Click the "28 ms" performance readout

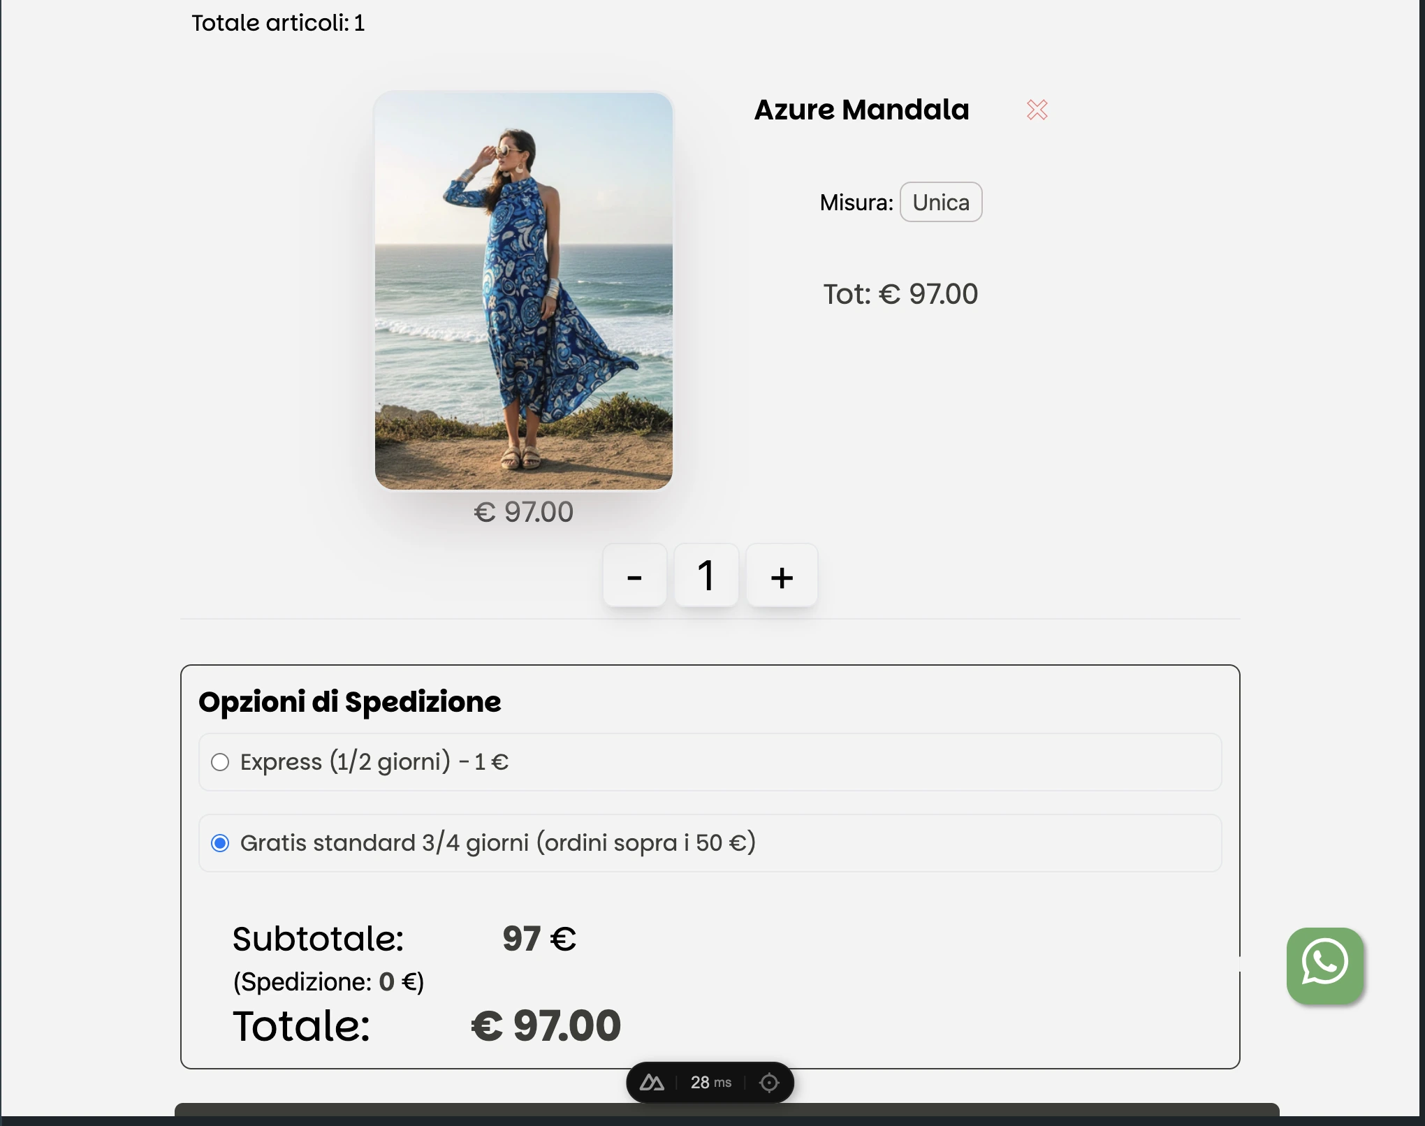710,1082
